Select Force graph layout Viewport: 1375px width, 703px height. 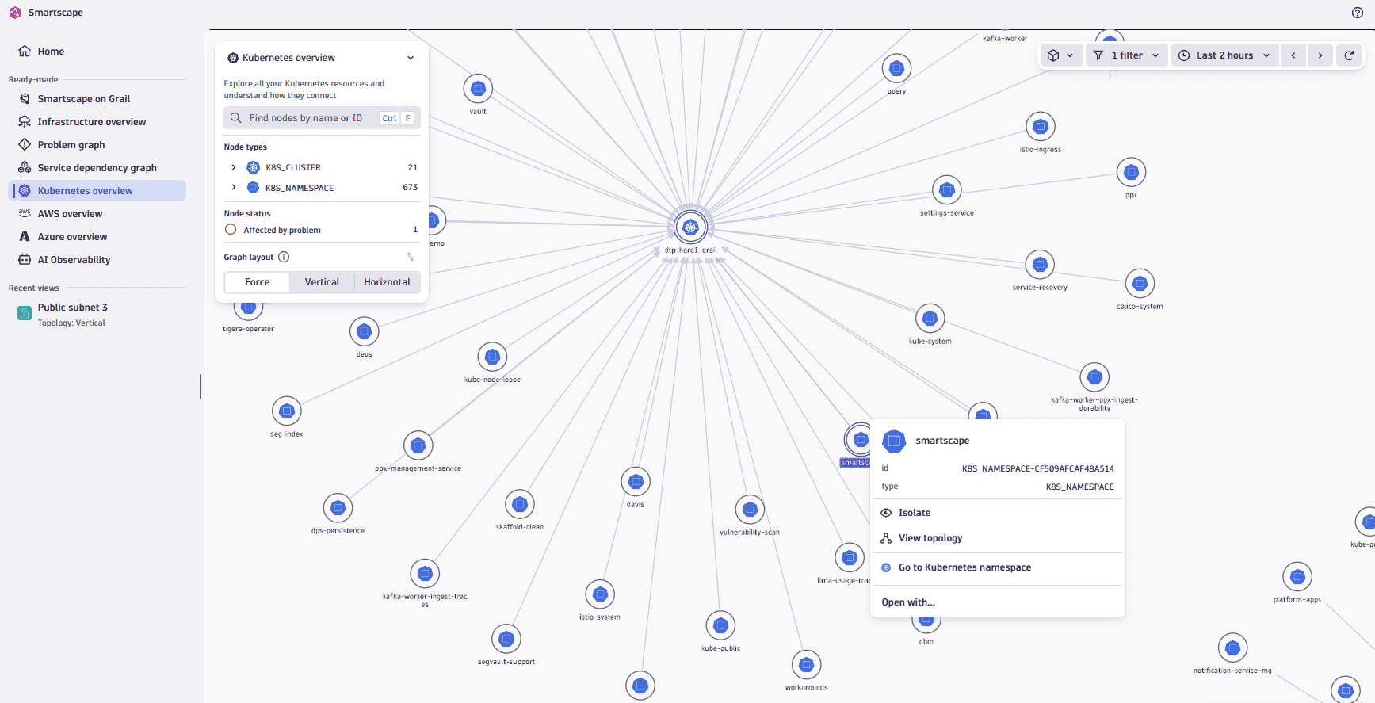(x=257, y=282)
